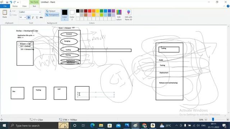Pick the red color swatch

[x=89, y=11]
